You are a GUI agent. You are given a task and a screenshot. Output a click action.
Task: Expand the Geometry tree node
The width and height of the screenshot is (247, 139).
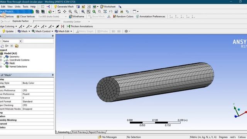point(1,57)
